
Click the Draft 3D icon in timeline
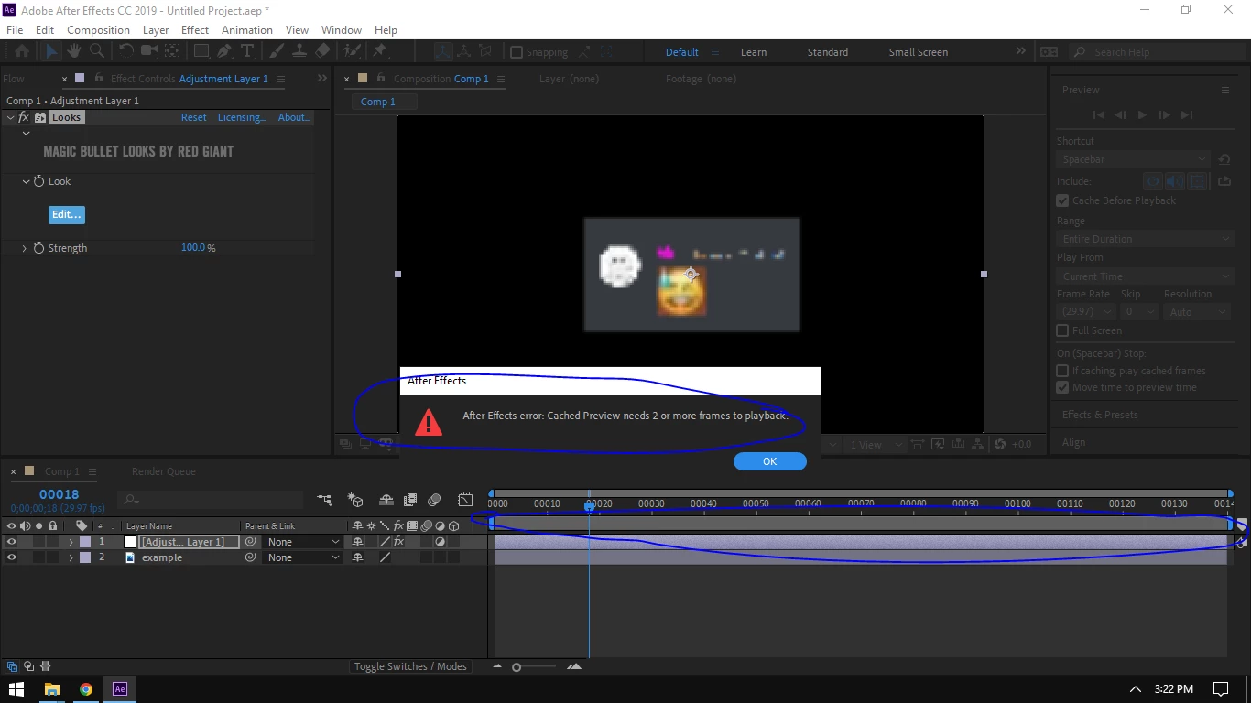[355, 500]
